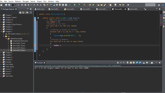Click the Resume debug icon

tap(22, 5)
